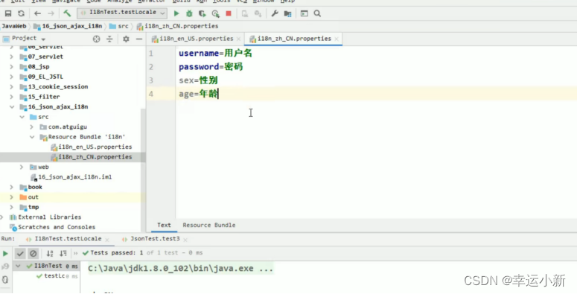This screenshot has height=294, width=577.
Task: Expand the out folder
Action: (11, 197)
